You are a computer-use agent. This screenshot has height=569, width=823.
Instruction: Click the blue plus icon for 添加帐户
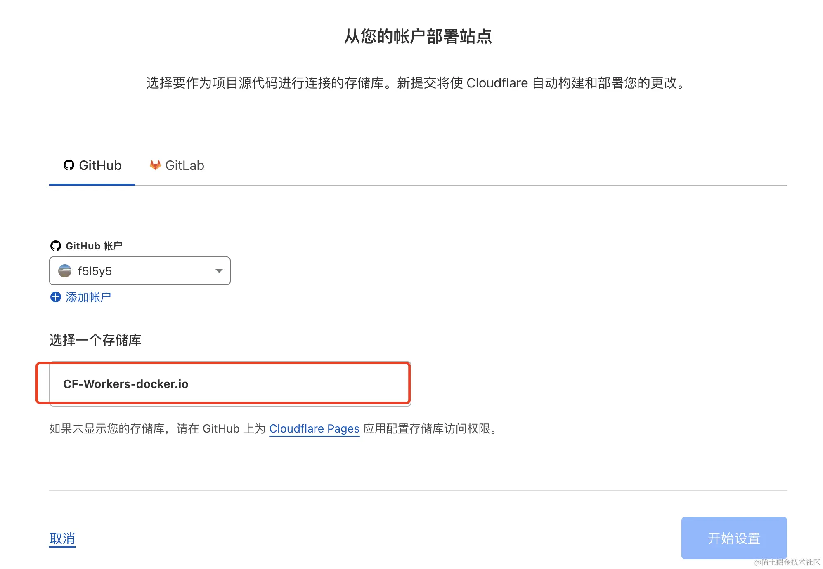pyautogui.click(x=55, y=297)
